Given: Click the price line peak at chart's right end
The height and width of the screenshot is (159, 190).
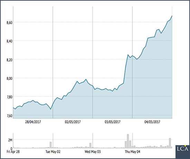Looking at the screenshot, I should (x=172, y=16).
